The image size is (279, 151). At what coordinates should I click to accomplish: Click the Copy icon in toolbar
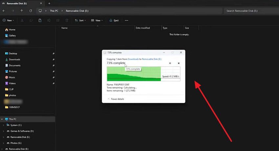(31, 20)
